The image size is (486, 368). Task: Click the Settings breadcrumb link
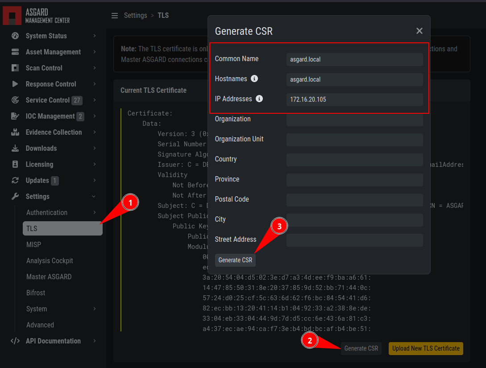coord(136,16)
